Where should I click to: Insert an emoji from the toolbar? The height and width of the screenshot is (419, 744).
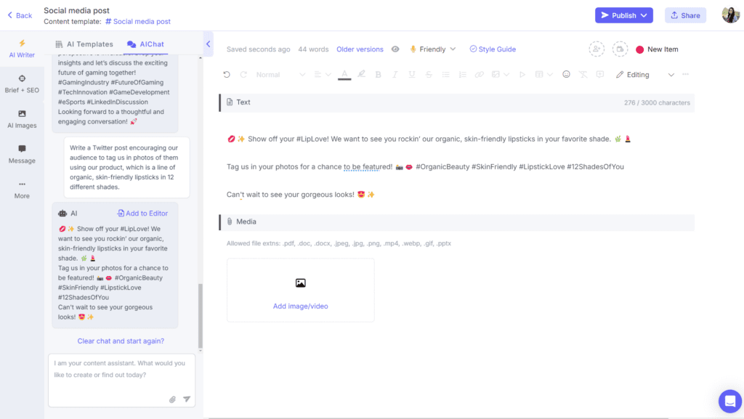(566, 74)
